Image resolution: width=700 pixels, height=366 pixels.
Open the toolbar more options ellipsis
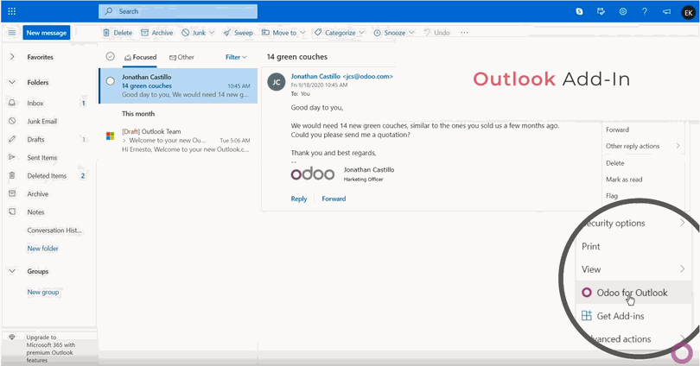pyautogui.click(x=464, y=33)
